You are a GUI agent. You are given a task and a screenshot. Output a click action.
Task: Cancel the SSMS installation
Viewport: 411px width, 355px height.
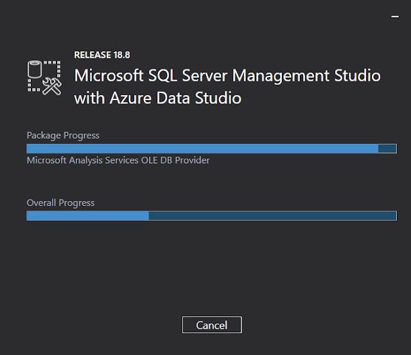click(212, 325)
